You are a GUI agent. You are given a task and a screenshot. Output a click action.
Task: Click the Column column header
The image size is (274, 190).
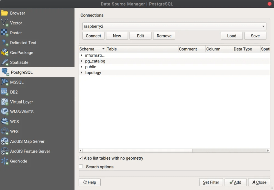[x=219, y=49]
